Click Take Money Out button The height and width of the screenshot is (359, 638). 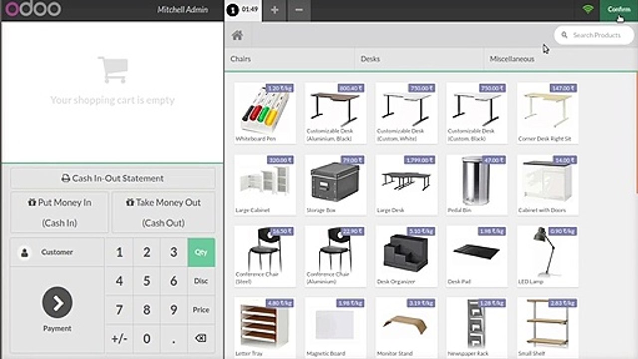click(x=163, y=212)
